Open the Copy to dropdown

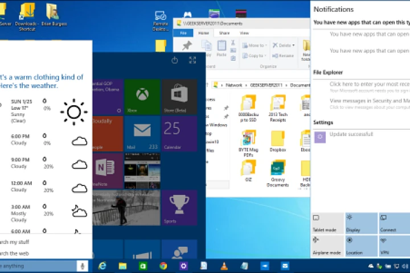(x=254, y=56)
